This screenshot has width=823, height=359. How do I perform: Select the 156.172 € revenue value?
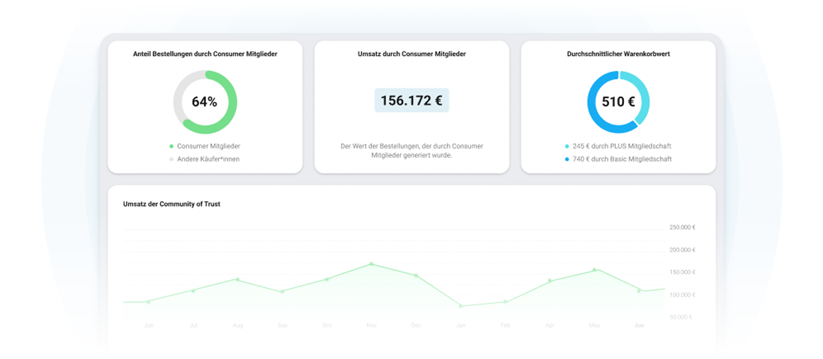[411, 100]
